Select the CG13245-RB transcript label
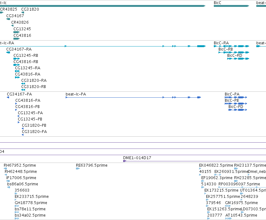266x220 pixels. point(26,56)
